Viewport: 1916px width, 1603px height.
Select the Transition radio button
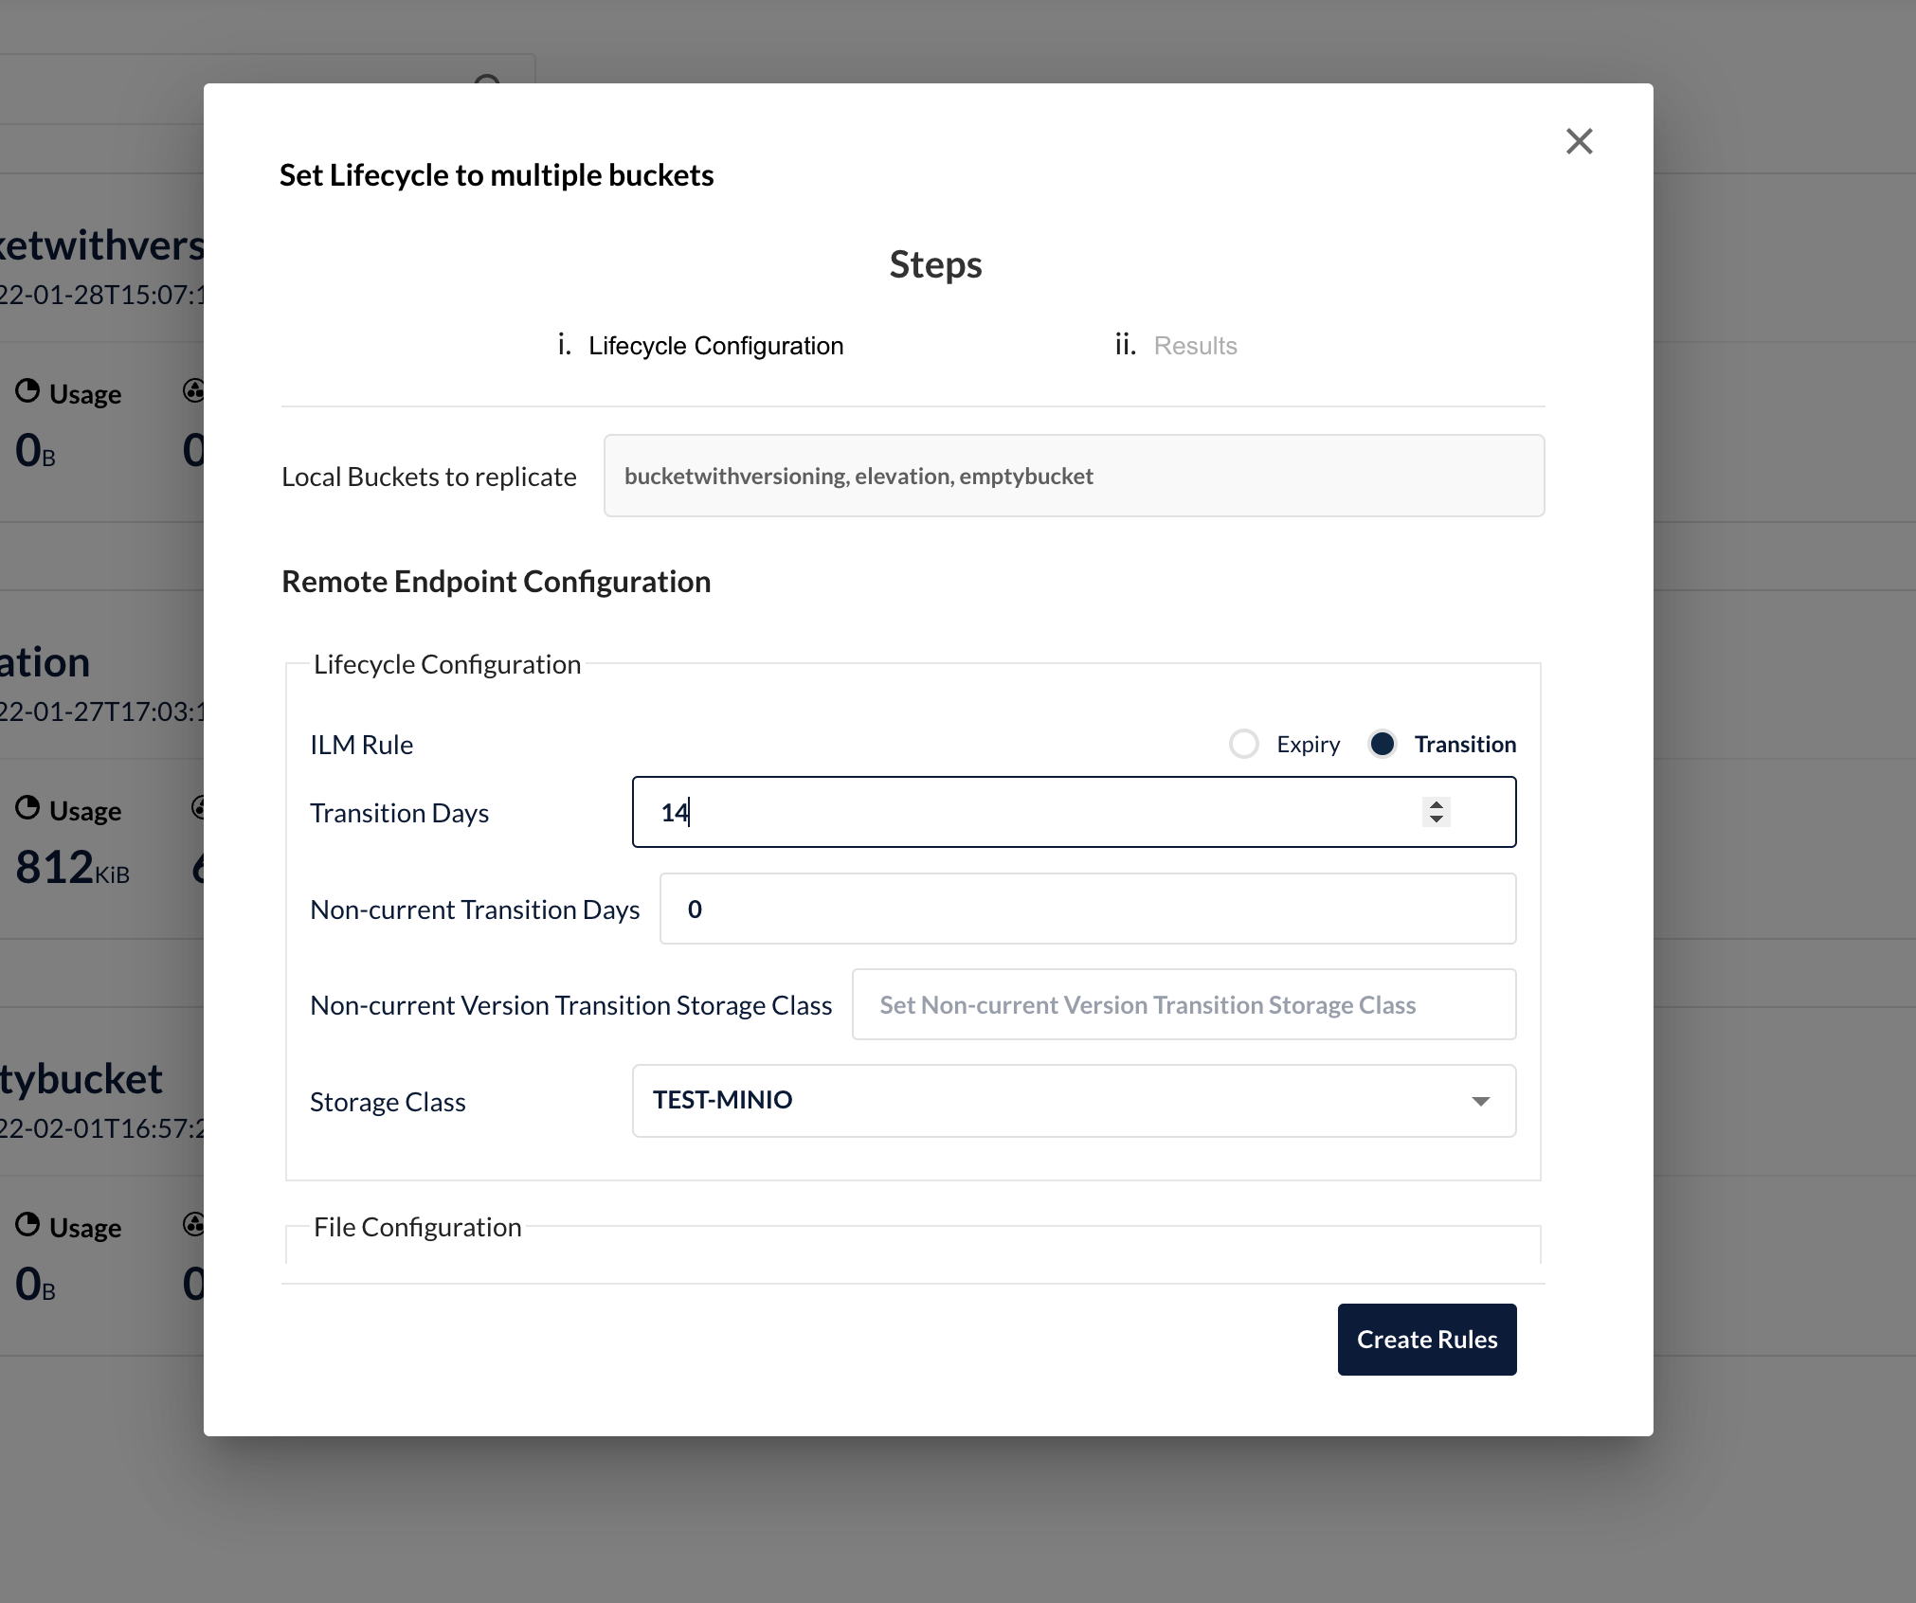click(1383, 745)
